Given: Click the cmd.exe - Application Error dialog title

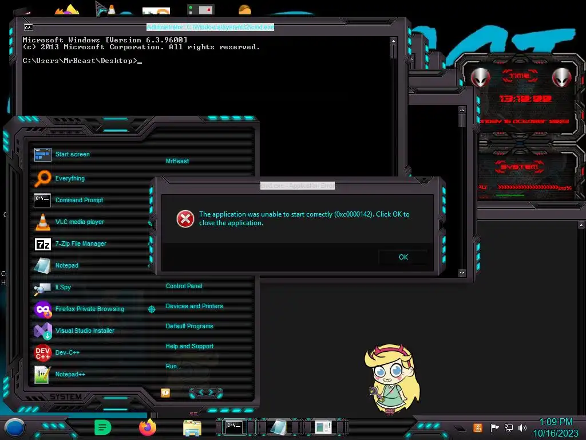Looking at the screenshot, I should coord(298,186).
